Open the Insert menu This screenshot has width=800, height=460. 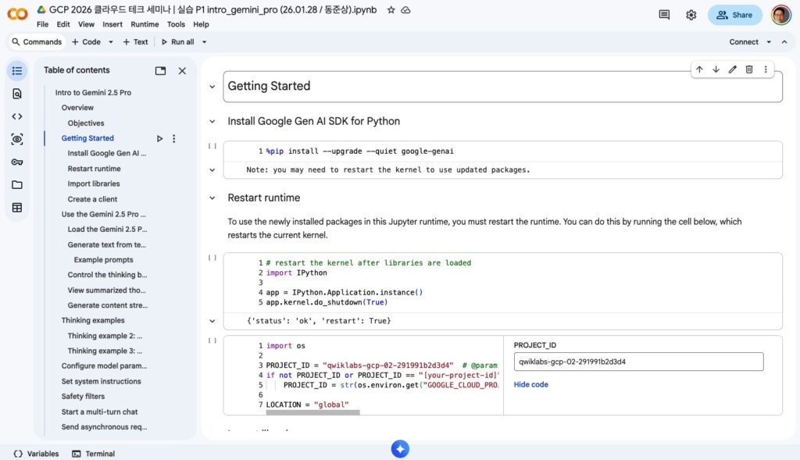[112, 24]
